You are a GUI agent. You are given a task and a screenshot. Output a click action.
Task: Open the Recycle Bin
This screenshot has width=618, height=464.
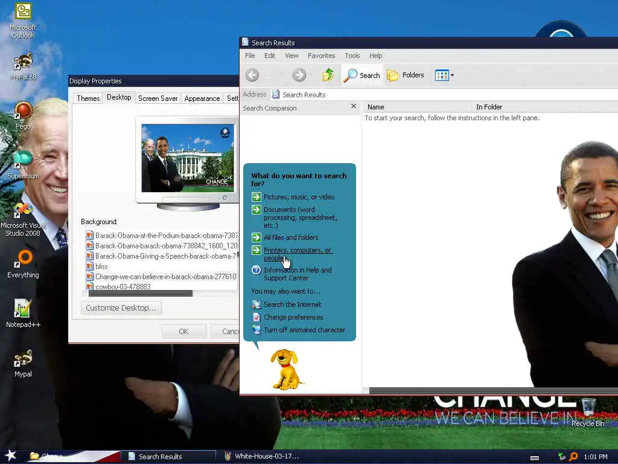[x=588, y=413]
